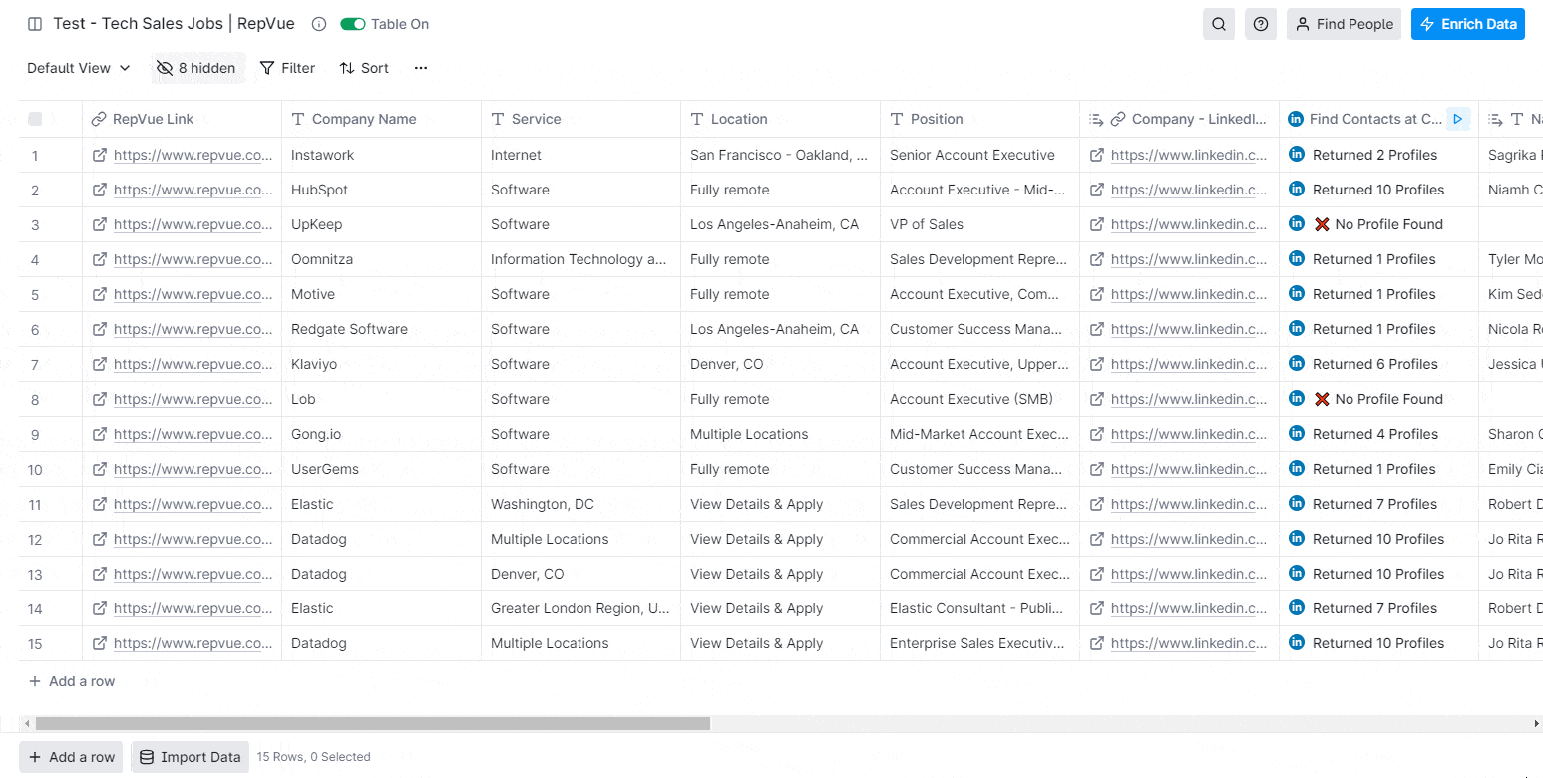Click the Import Data button
Screen dimensions: 1543x778
[191, 757]
